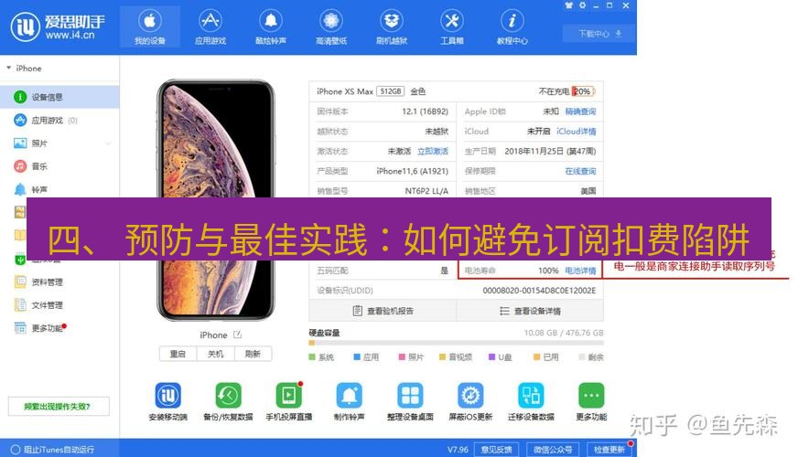Click the 精确查询 Apple ID link

point(580,112)
